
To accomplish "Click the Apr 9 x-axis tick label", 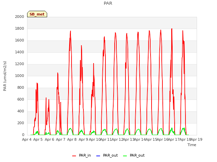I will 83,139.
